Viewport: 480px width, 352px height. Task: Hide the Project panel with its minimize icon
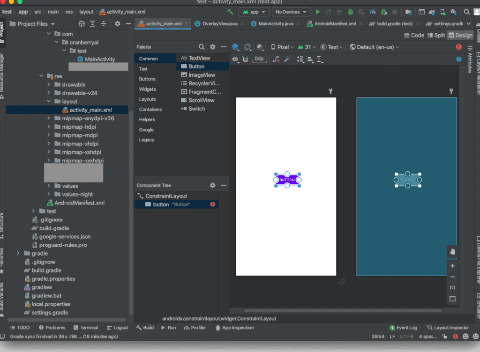[128, 24]
